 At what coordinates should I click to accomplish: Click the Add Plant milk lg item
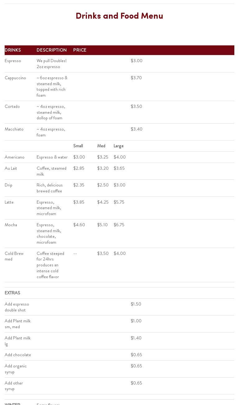pos(18,341)
